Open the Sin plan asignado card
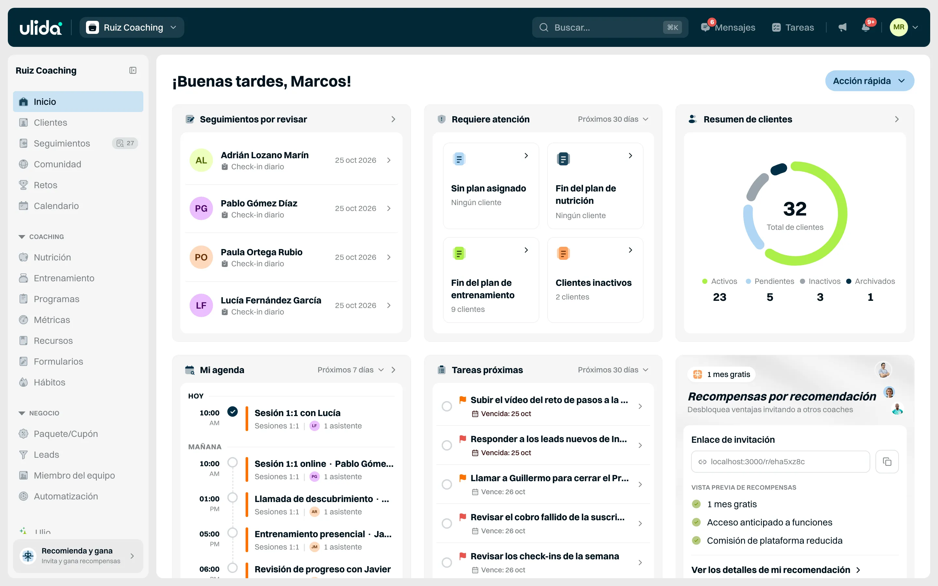Viewport: 938px width, 586px height. coord(491,186)
